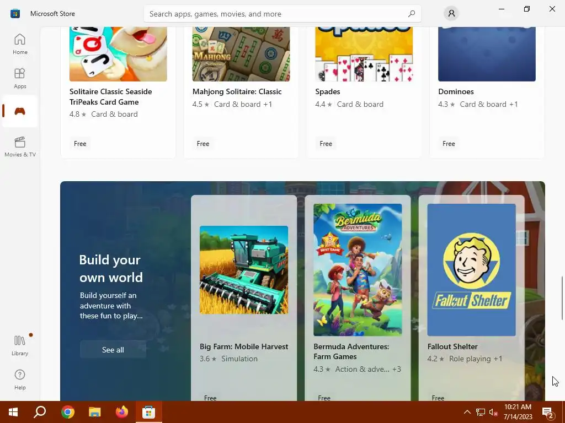Image resolution: width=565 pixels, height=423 pixels.
Task: Click the Microsoft Store title text
Action: 52,14
